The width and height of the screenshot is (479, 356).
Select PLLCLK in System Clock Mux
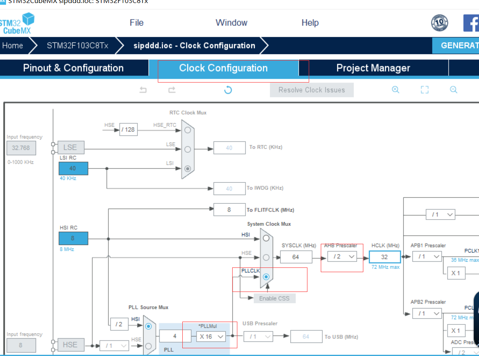(x=266, y=277)
